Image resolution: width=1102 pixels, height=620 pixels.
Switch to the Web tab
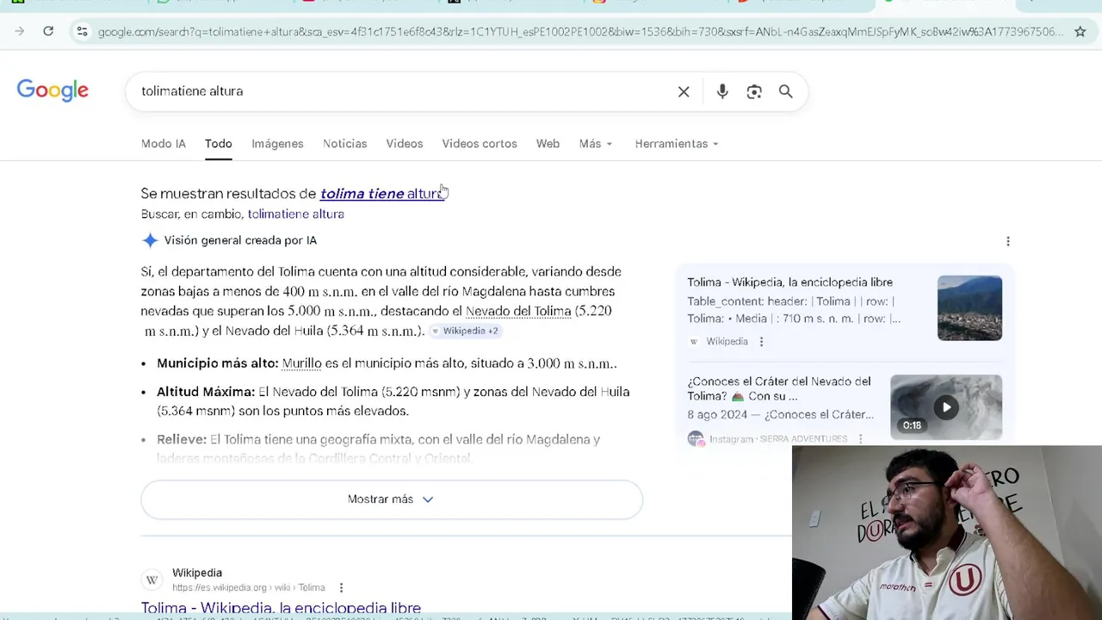(x=548, y=144)
